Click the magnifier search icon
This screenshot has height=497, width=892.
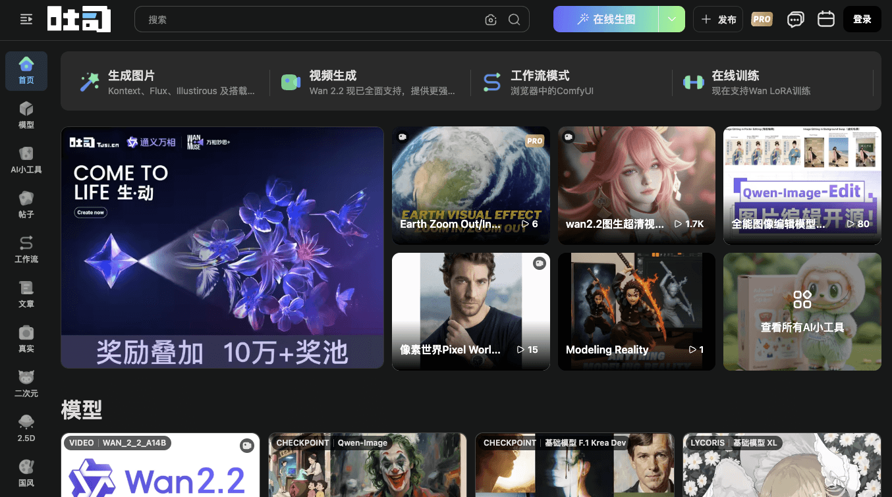pos(515,20)
